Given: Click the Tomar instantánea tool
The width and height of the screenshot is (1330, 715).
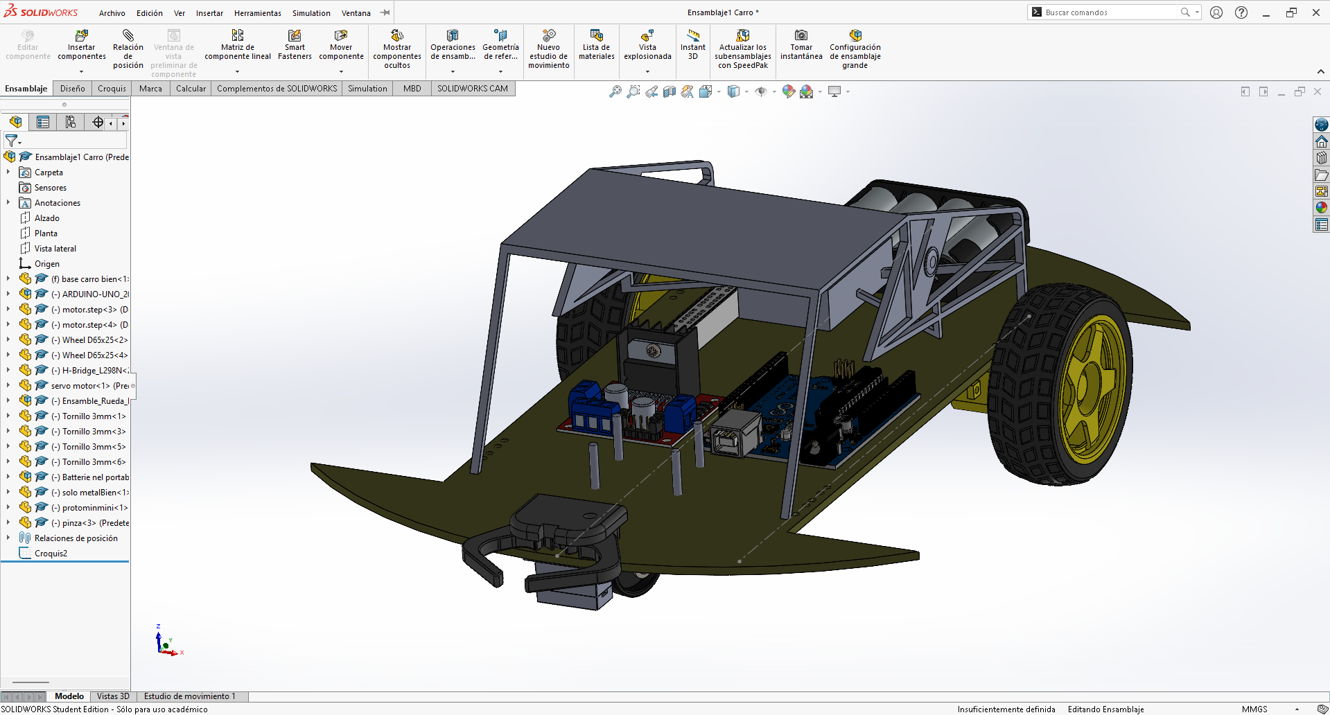Looking at the screenshot, I should click(x=801, y=46).
